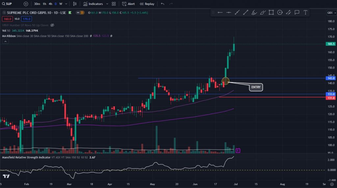The height and width of the screenshot is (188, 337).
Task: Switch to the 30m timeframe
Action: coord(37,4)
